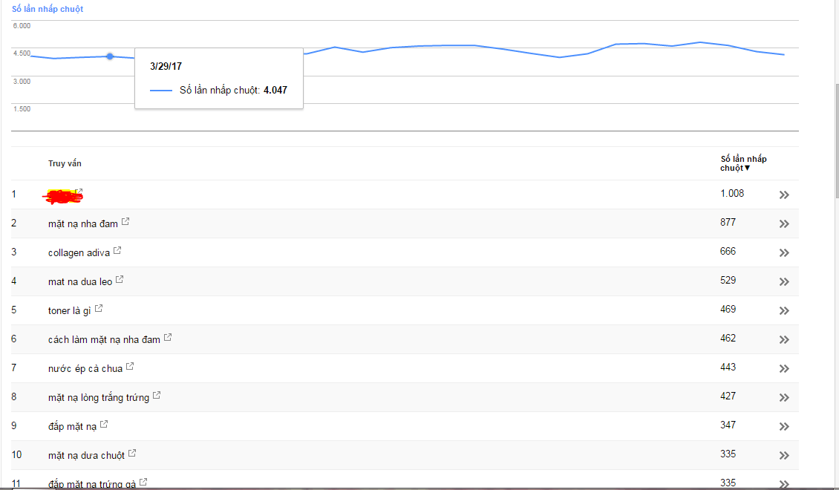Open external link icon next to 'đắp mặt nạ'
Image resolution: width=839 pixels, height=490 pixels.
pos(104,425)
